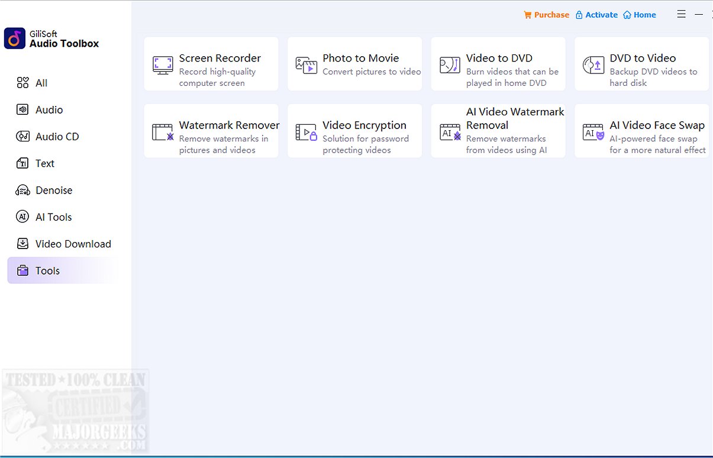The image size is (713, 458).
Task: Click 'Backup DVD videos to hard disk' text
Action: [x=653, y=78]
